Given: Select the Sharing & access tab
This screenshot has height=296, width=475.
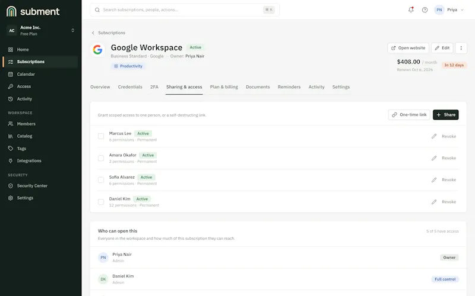Looking at the screenshot, I should pos(184,87).
